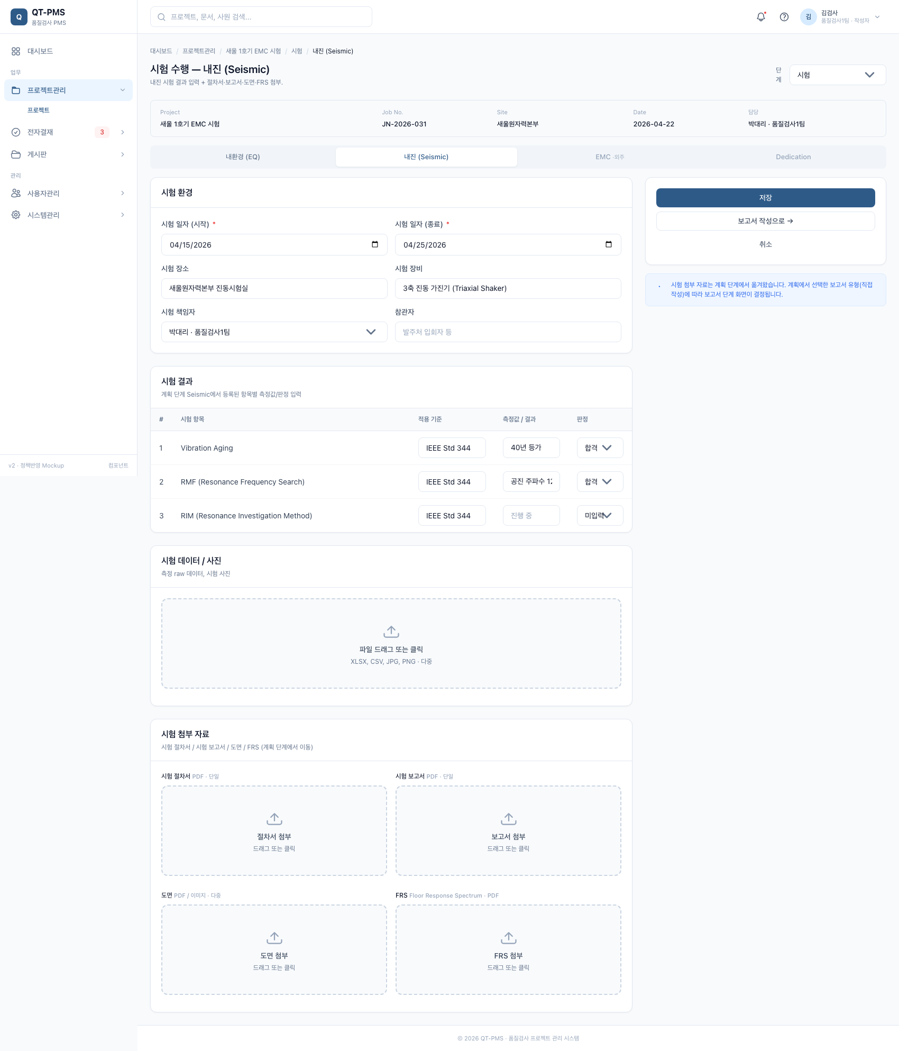Open user account menu chevron
Viewport: 899px width, 1051px height.
coord(877,17)
